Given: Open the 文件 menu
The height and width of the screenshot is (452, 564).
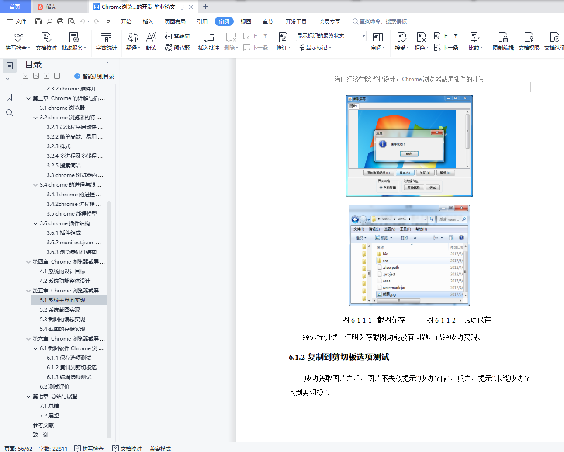Looking at the screenshot, I should pos(17,21).
